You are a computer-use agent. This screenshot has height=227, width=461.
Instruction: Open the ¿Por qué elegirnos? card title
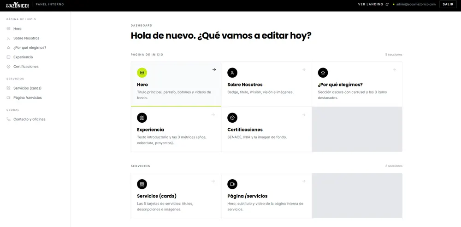coord(340,85)
